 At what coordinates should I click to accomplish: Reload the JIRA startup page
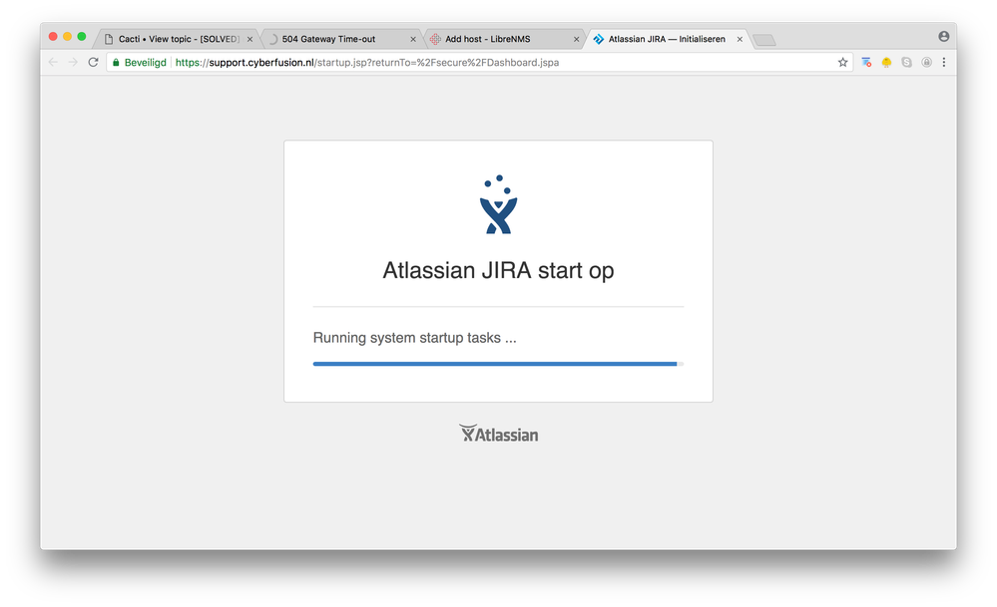(x=94, y=62)
